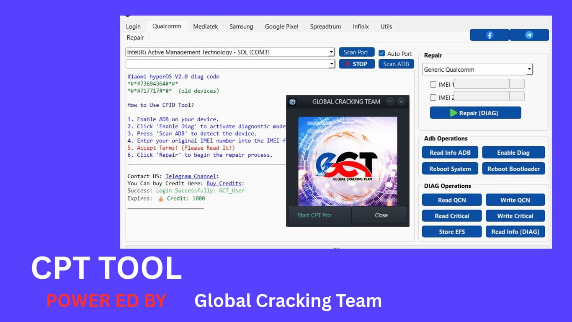This screenshot has height=322, width=572.
Task: Open the Telegram share icon
Action: pyautogui.click(x=529, y=35)
